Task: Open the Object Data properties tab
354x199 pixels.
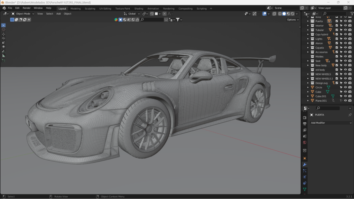Action: pos(305,189)
